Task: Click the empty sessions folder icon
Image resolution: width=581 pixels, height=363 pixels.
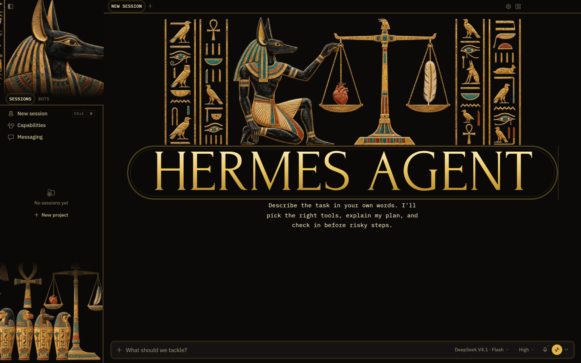Action: pos(51,193)
